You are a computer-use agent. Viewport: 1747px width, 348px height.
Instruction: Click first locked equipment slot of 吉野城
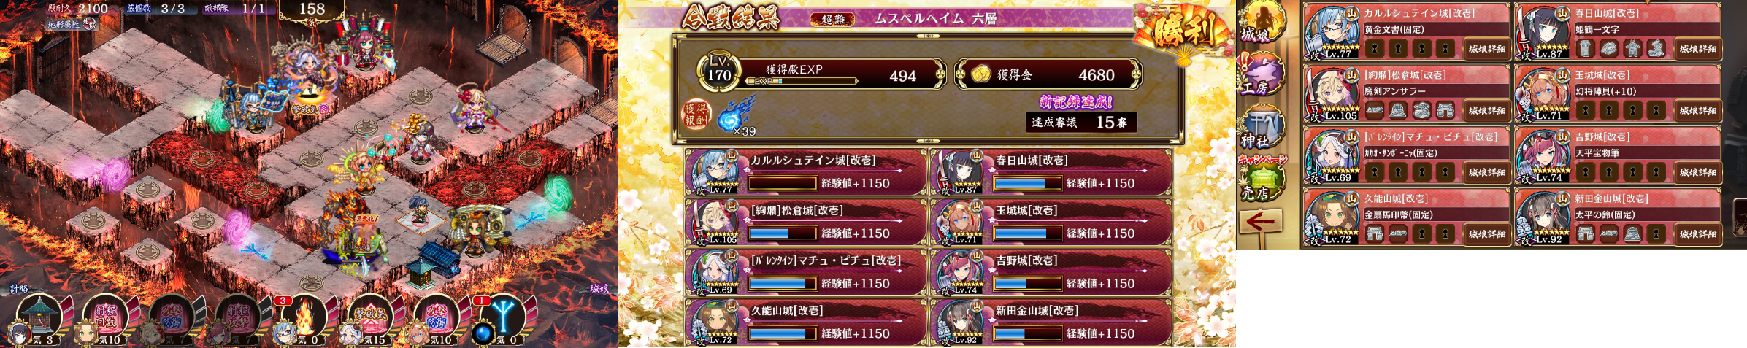click(1585, 172)
